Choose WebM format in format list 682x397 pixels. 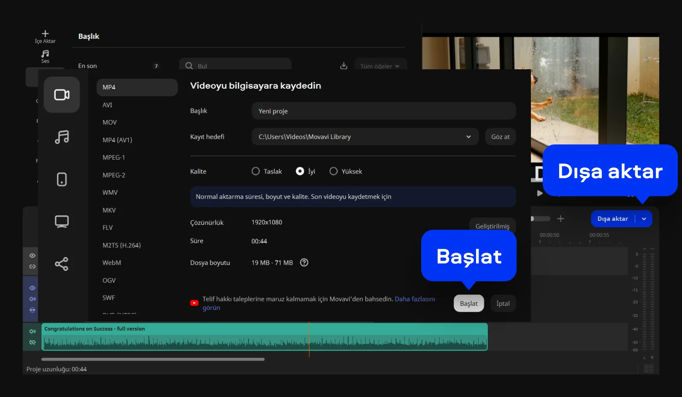112,263
